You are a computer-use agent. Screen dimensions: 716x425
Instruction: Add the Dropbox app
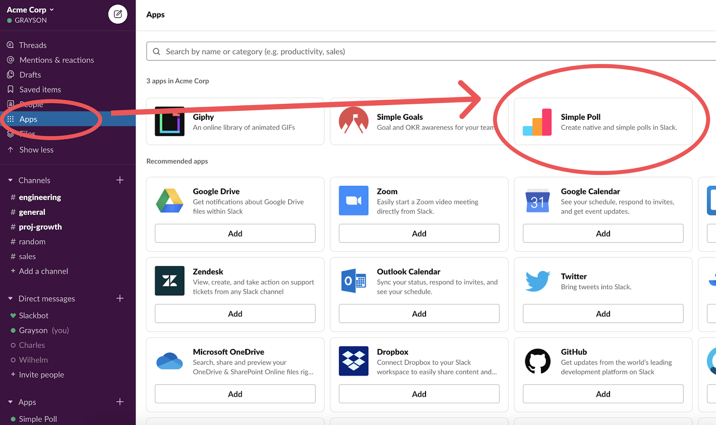pyautogui.click(x=419, y=394)
